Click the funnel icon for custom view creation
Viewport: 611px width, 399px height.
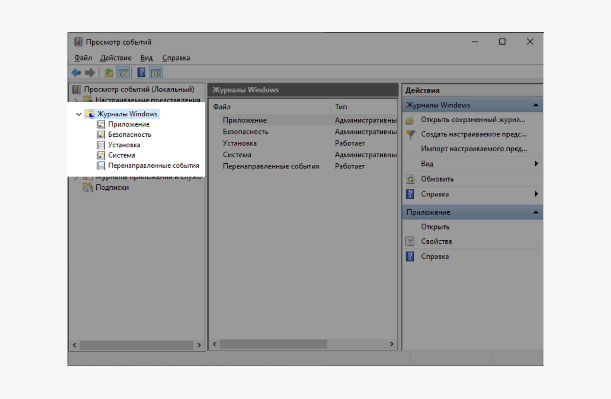[410, 134]
